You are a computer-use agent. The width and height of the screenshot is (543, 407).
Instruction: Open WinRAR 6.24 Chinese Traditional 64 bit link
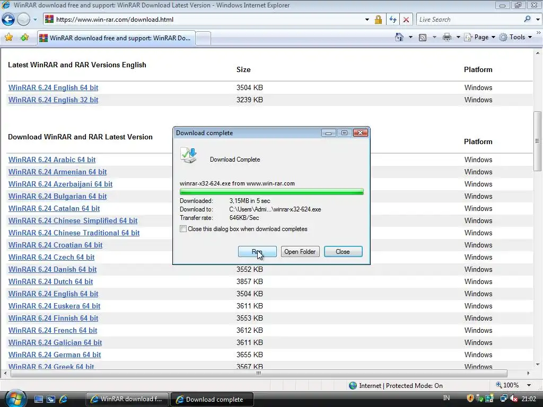pos(74,233)
